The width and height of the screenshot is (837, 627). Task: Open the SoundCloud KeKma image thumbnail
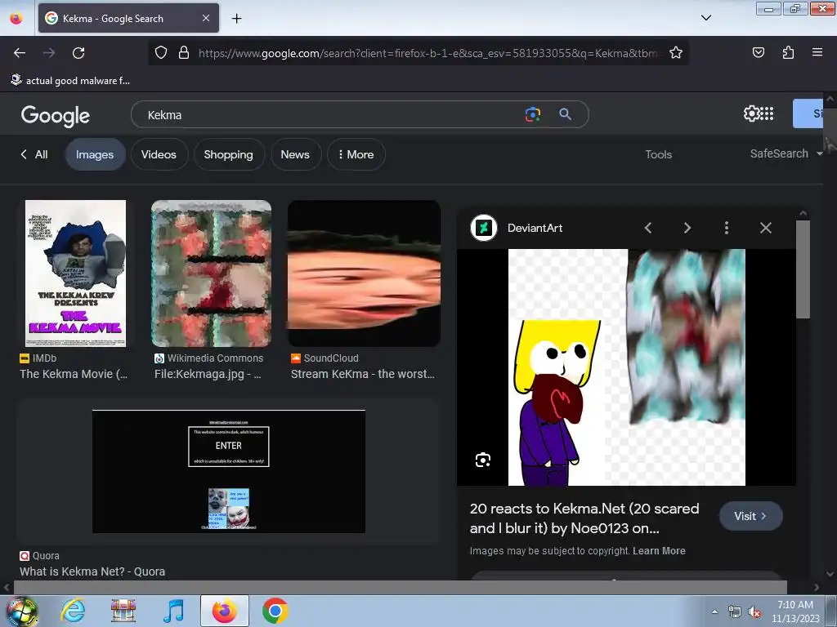(x=364, y=273)
